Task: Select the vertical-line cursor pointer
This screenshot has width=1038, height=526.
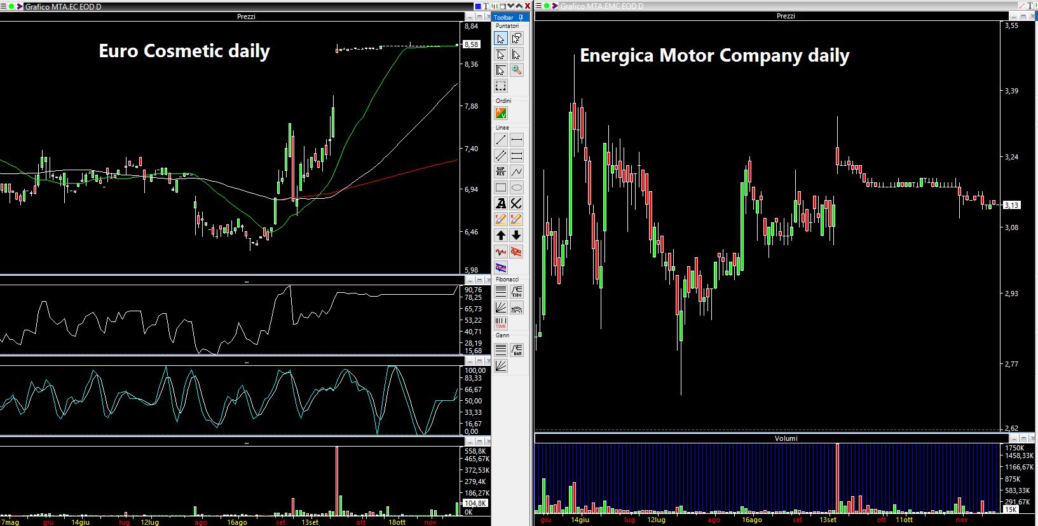Action: [x=517, y=55]
